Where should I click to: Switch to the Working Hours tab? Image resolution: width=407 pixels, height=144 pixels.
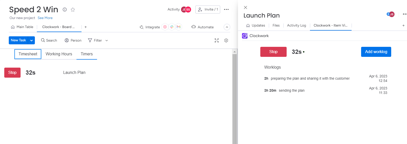(59, 54)
